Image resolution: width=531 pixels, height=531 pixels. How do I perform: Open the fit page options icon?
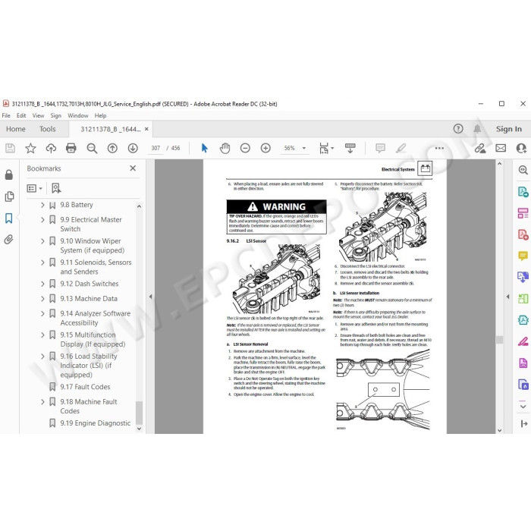pos(326,148)
